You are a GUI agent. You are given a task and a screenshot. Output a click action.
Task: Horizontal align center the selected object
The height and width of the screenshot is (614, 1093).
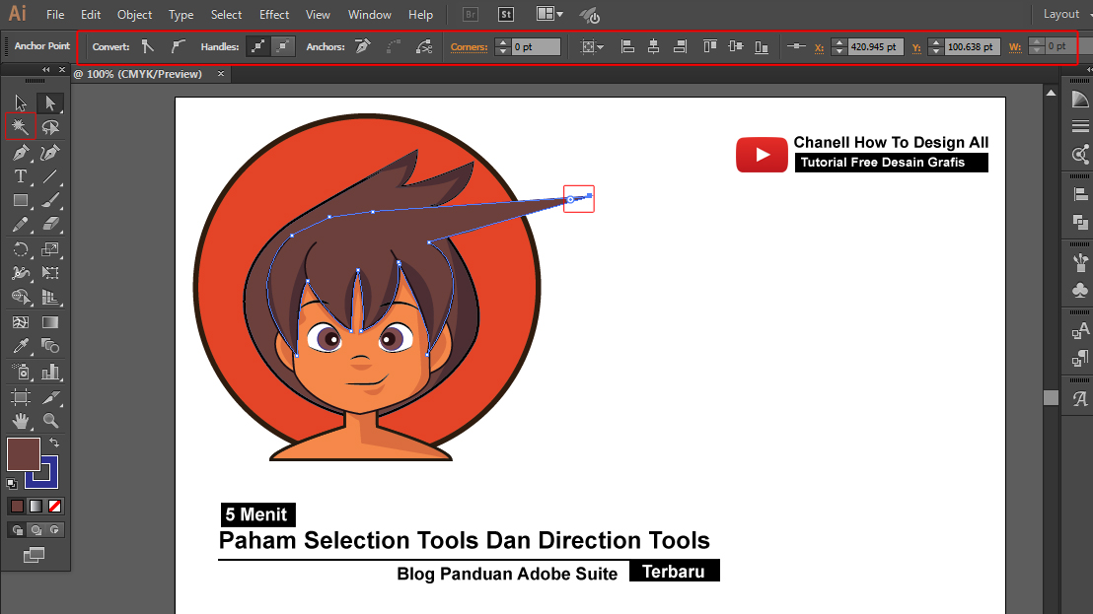click(x=653, y=46)
